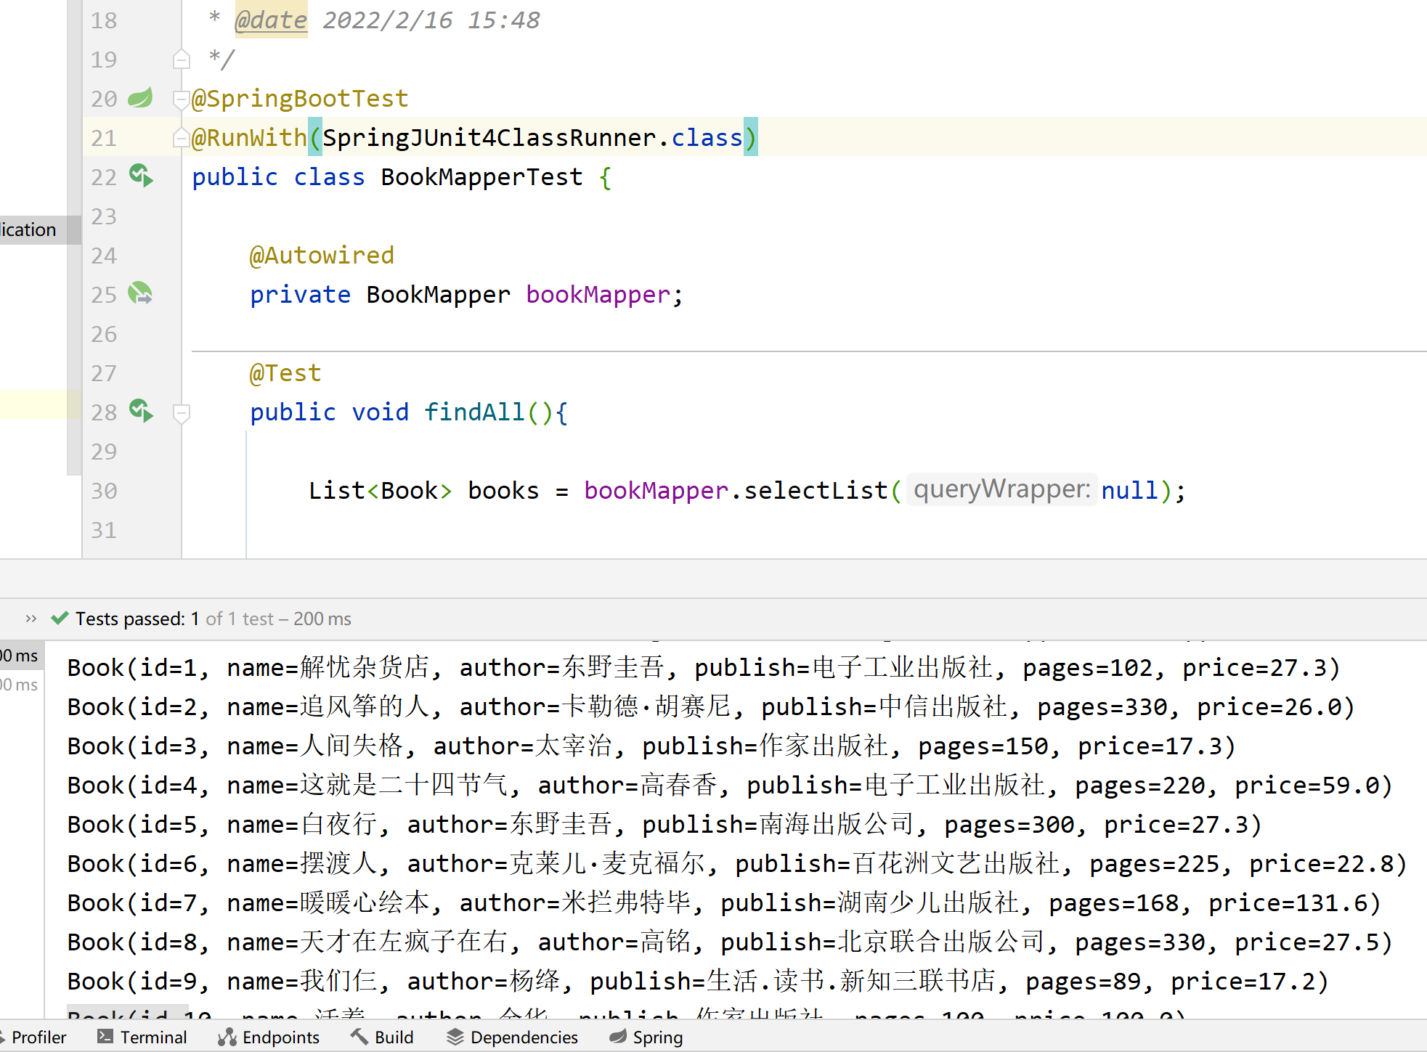The image size is (1427, 1052).
Task: Collapse annotations fold marker beside @SpringBootTest
Action: click(x=181, y=98)
